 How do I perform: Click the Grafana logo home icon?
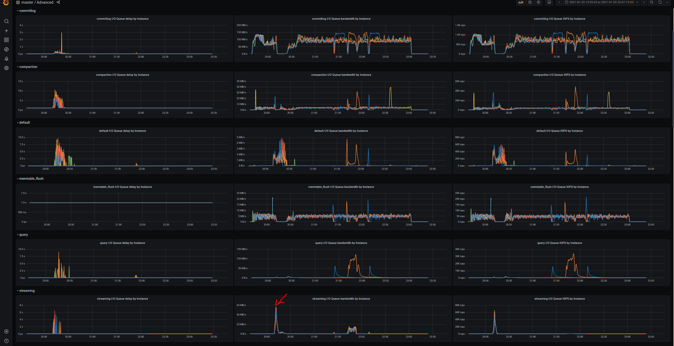click(6, 3)
